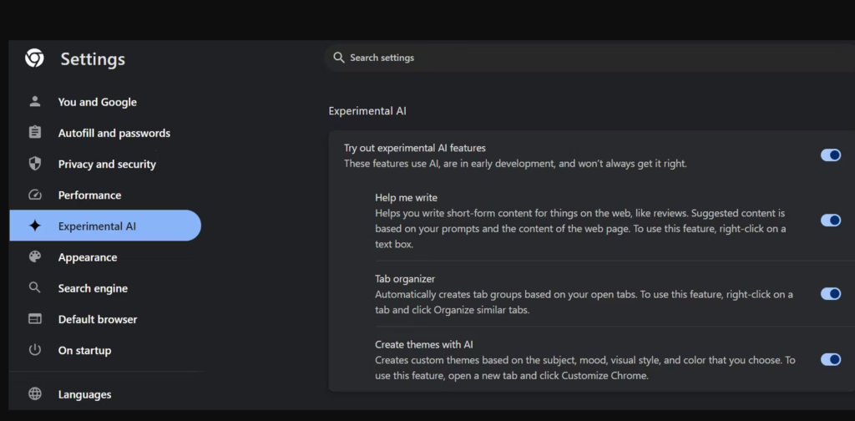Disable the Help me write toggle

[x=831, y=221]
